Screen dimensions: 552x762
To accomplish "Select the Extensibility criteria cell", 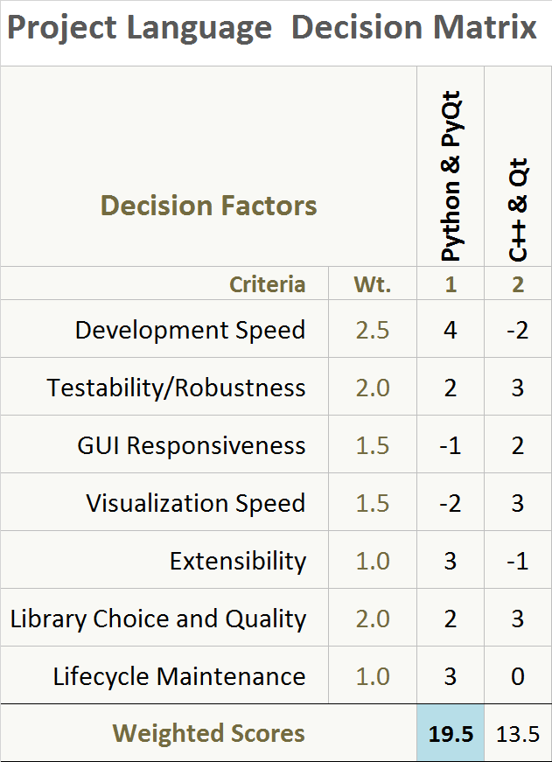I will click(x=238, y=561).
